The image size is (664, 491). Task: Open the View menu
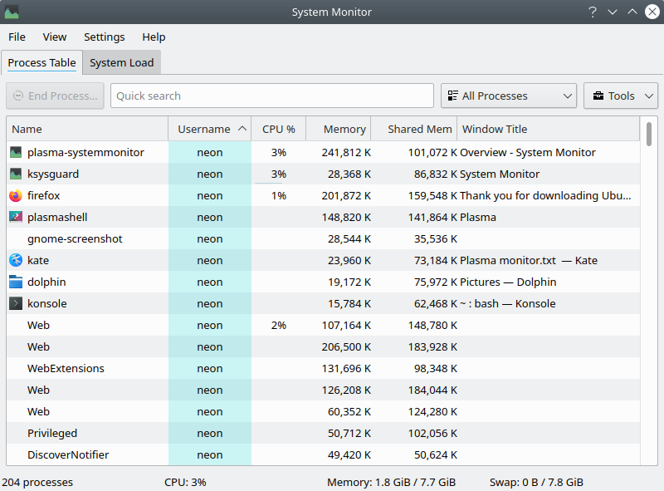click(55, 37)
